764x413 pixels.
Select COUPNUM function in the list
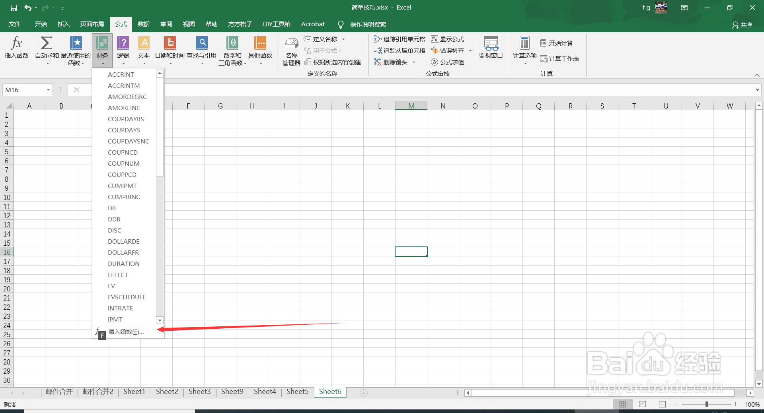[124, 163]
